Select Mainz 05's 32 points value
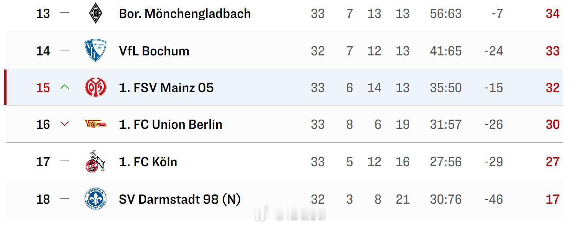 553,88
